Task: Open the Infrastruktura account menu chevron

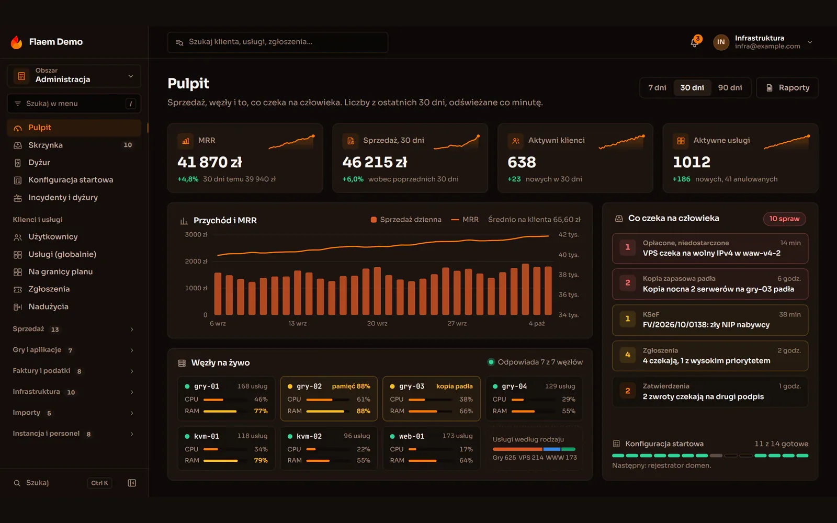Action: click(x=810, y=42)
